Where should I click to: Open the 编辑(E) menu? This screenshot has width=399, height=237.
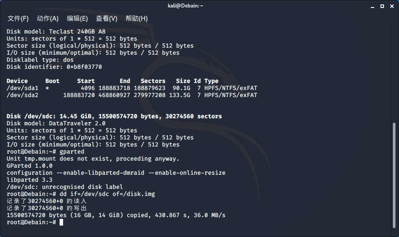pyautogui.click(x=77, y=19)
